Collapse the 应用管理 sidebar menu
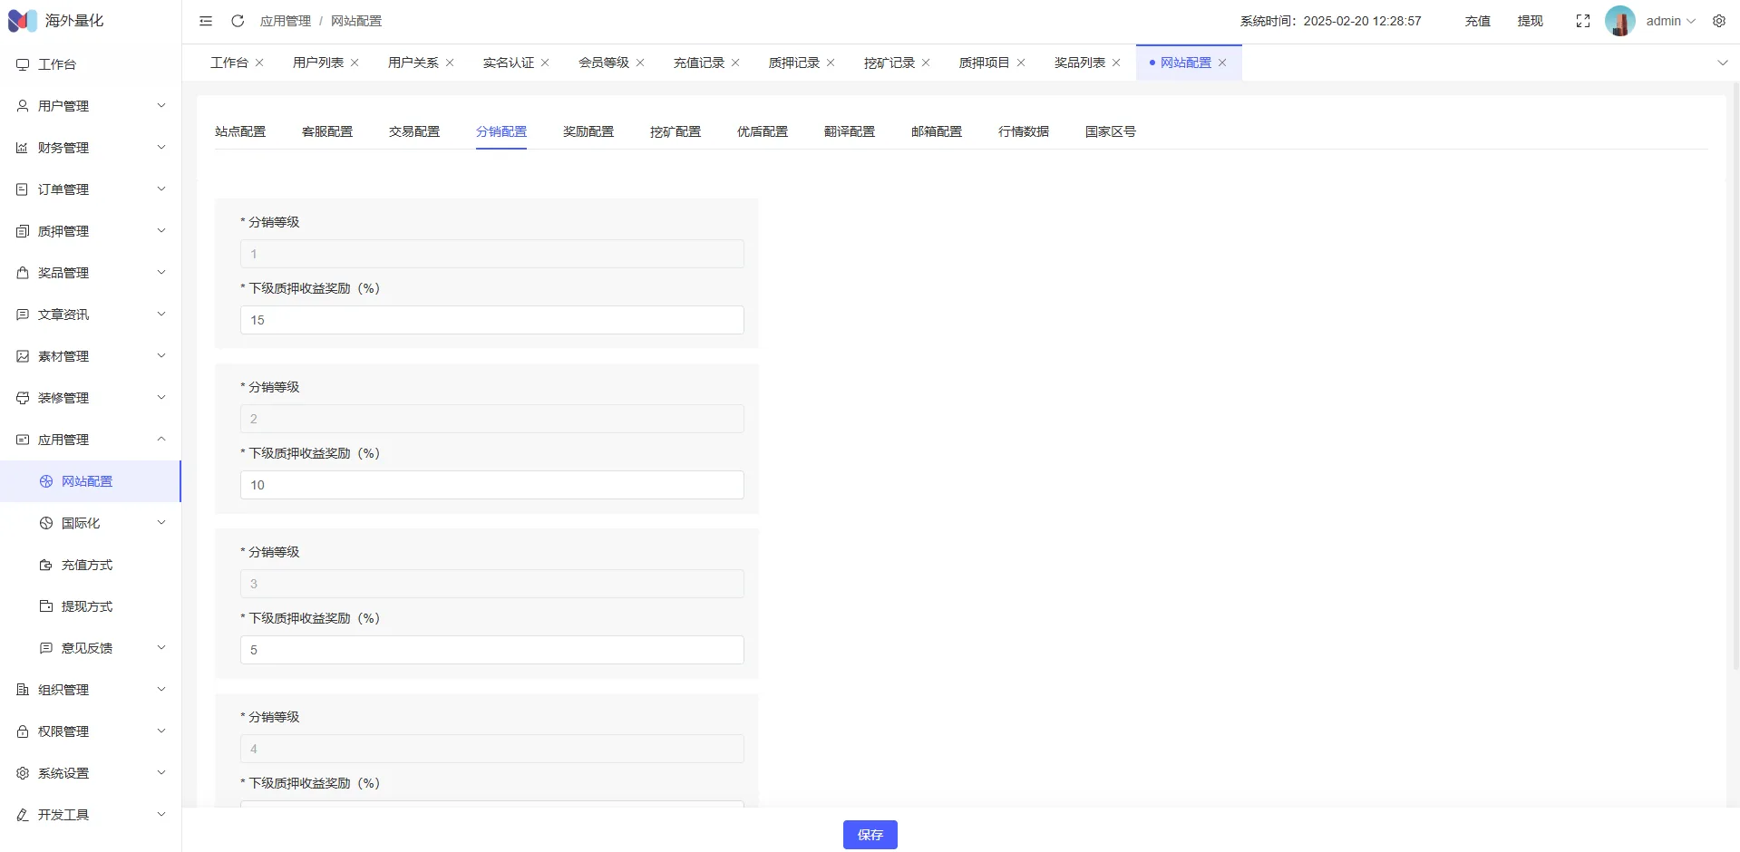 91,440
